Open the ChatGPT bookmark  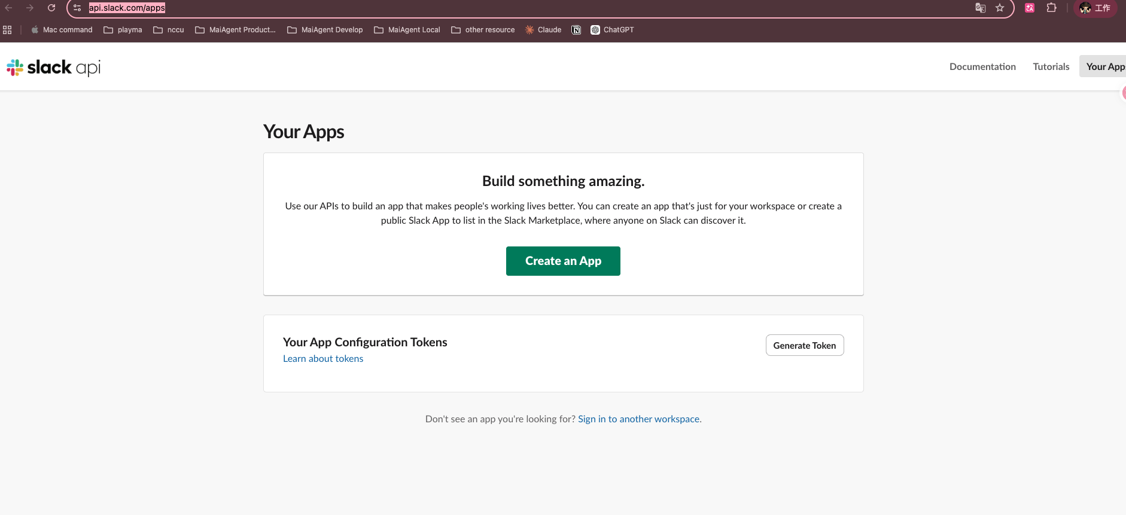[x=612, y=30]
